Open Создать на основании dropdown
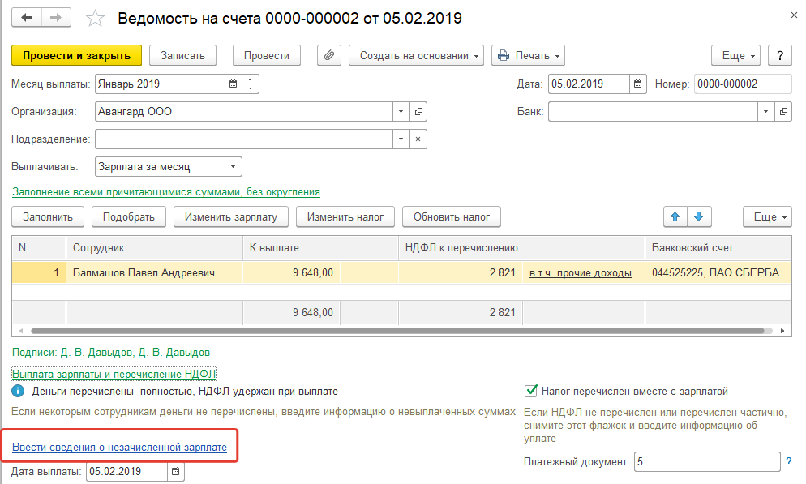The width and height of the screenshot is (806, 484). 416,55
